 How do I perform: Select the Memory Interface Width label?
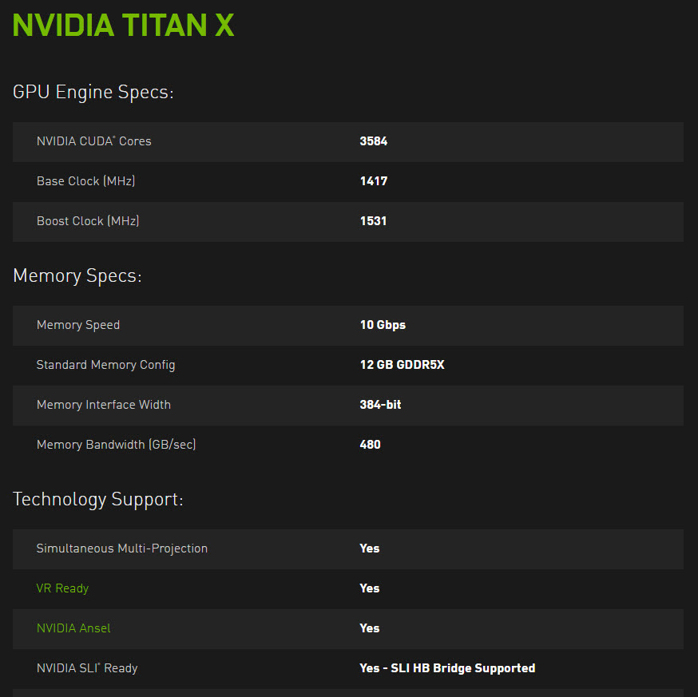(x=104, y=405)
